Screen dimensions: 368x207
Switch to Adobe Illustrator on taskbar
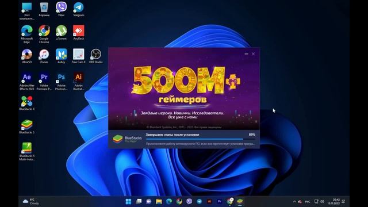point(209,201)
